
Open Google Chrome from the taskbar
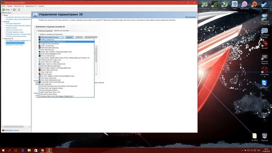tap(42, 150)
